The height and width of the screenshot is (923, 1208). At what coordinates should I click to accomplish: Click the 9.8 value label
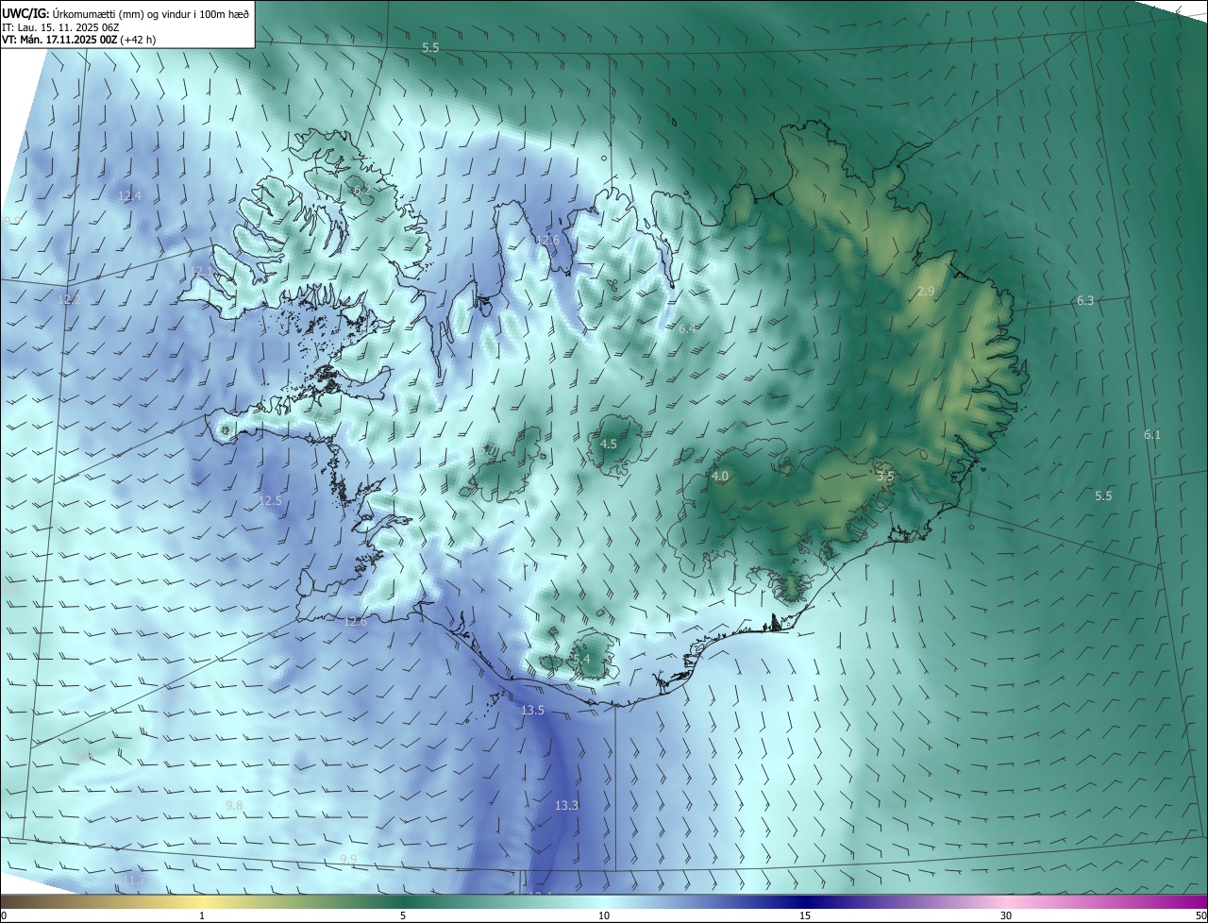[235, 805]
